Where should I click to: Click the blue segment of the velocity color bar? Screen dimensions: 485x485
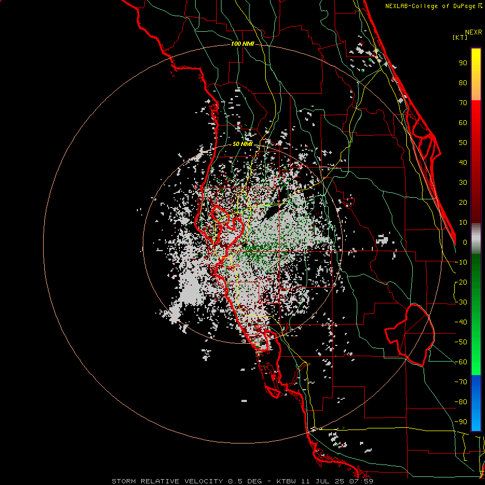(x=476, y=403)
